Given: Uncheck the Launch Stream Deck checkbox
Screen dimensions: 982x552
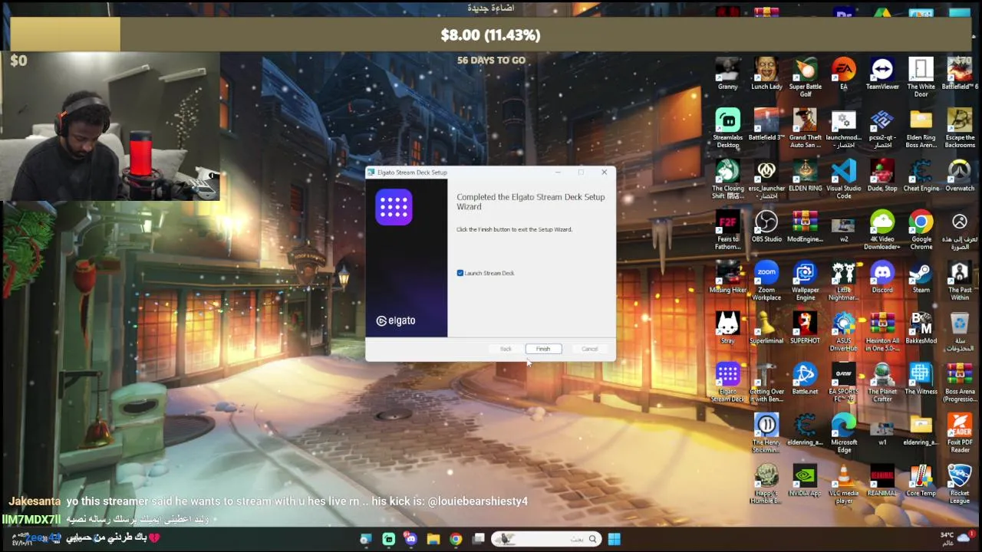Looking at the screenshot, I should [460, 273].
